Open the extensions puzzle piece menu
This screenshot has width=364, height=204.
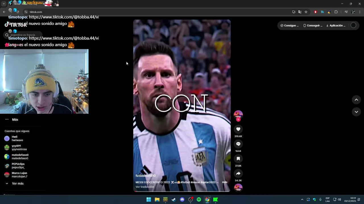(x=336, y=12)
